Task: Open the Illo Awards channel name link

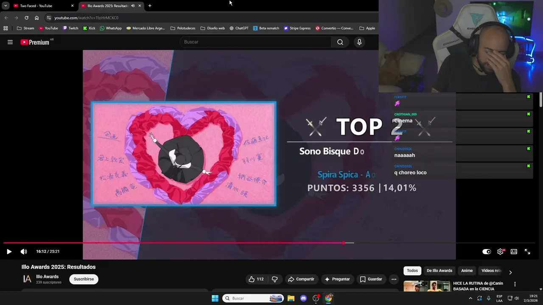Action: [48, 277]
